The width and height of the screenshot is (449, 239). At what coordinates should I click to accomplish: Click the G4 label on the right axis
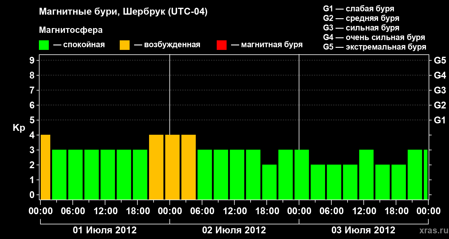[440, 76]
